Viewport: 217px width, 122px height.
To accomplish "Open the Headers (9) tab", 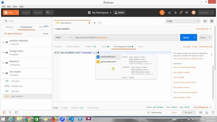I will (x=90, y=47).
